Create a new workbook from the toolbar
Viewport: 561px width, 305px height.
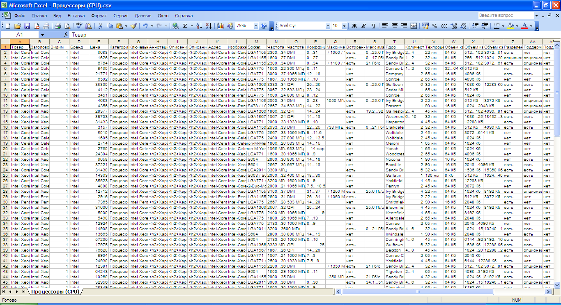(x=8, y=25)
